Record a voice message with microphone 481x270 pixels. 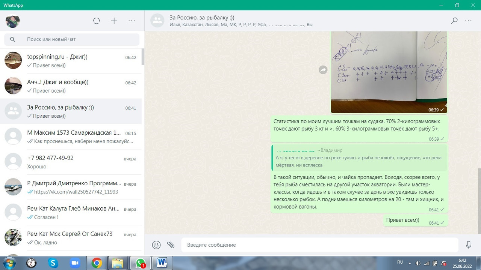point(469,245)
